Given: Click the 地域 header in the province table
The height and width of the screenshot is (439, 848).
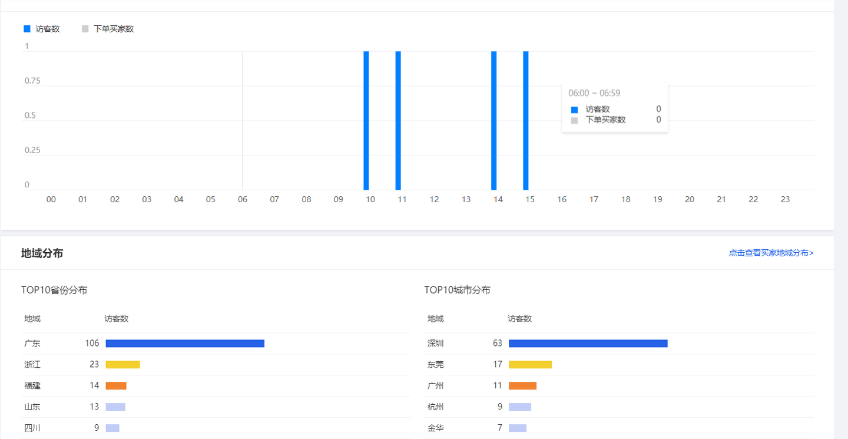Looking at the screenshot, I should click(32, 319).
